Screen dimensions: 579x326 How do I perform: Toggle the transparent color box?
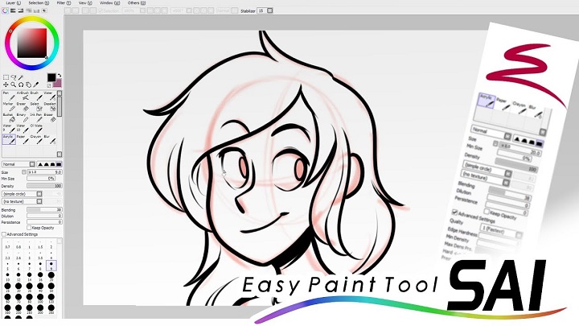(50, 85)
